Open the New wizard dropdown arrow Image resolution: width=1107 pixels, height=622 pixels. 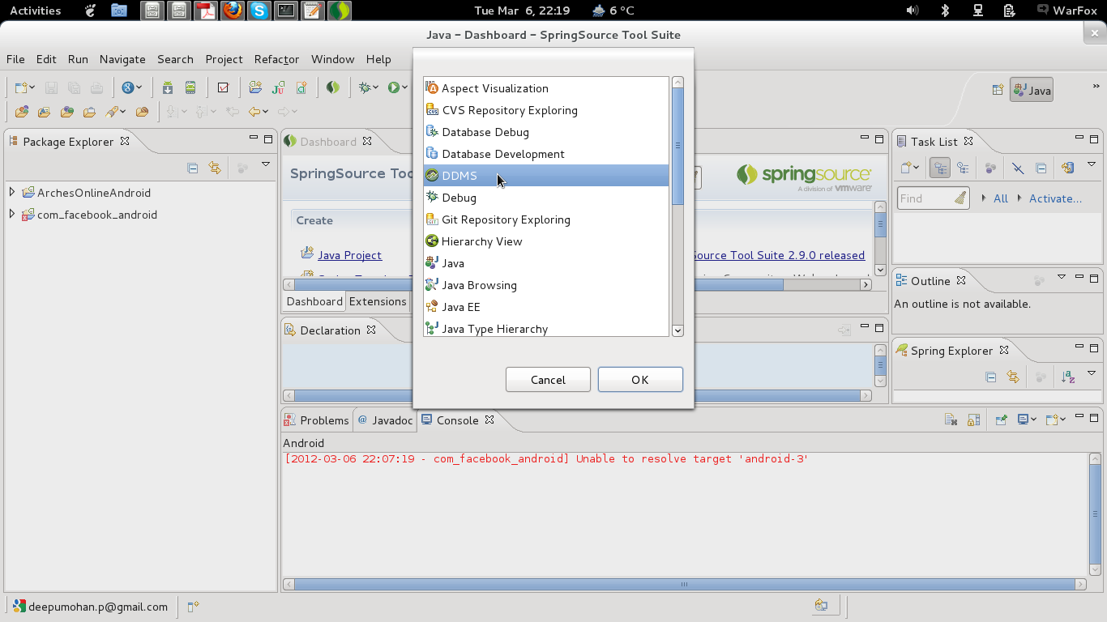(x=32, y=88)
